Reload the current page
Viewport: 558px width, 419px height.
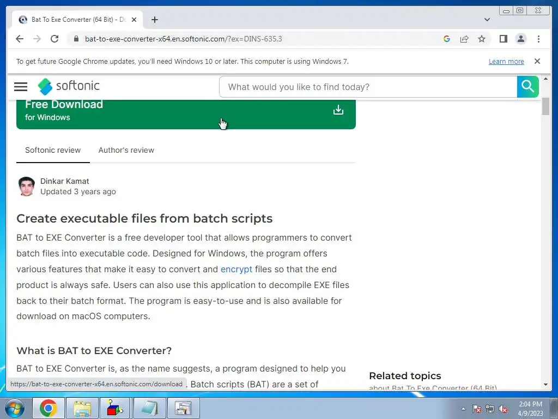(54, 39)
